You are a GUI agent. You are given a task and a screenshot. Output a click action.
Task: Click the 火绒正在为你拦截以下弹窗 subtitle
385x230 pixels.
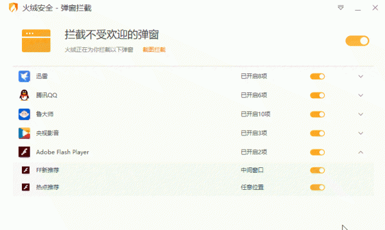[x=99, y=50]
